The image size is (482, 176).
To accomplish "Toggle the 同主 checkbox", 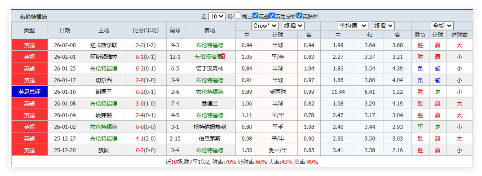I will pyautogui.click(x=237, y=16).
